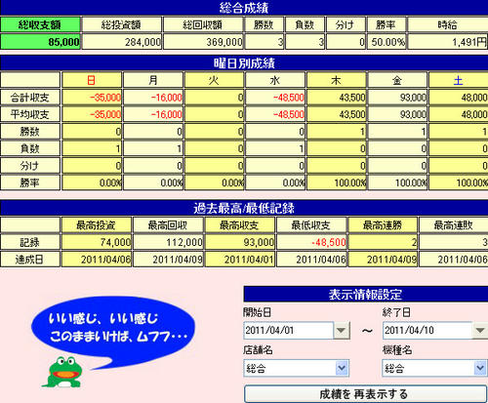
Task: Click Friday's 合計収支 value 93,000
Action: (x=397, y=98)
